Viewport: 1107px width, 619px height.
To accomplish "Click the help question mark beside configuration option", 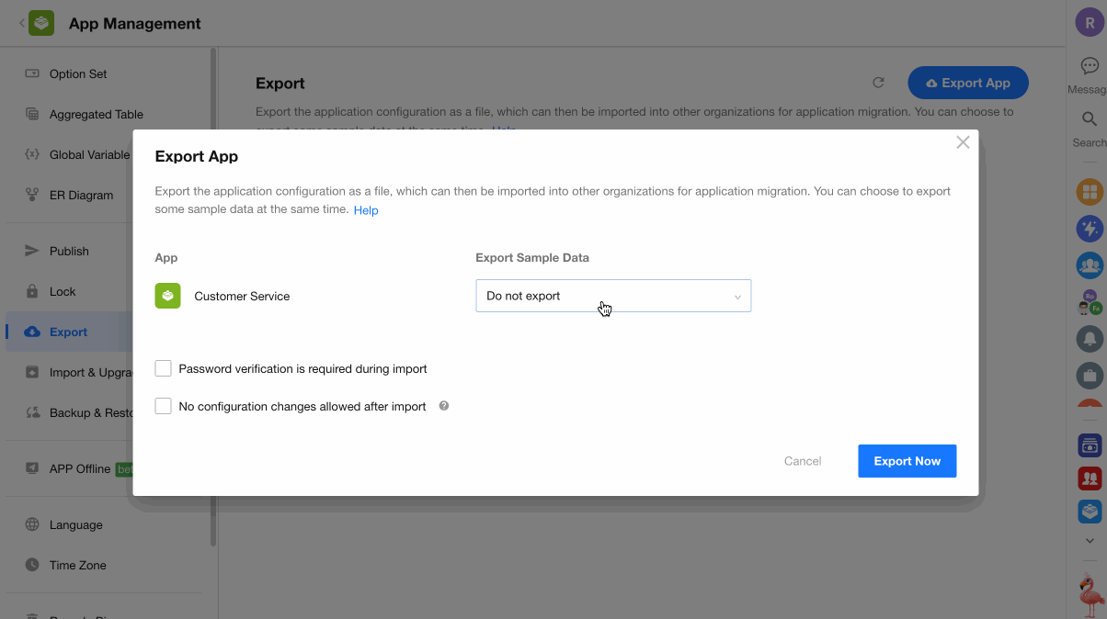I will [x=444, y=406].
